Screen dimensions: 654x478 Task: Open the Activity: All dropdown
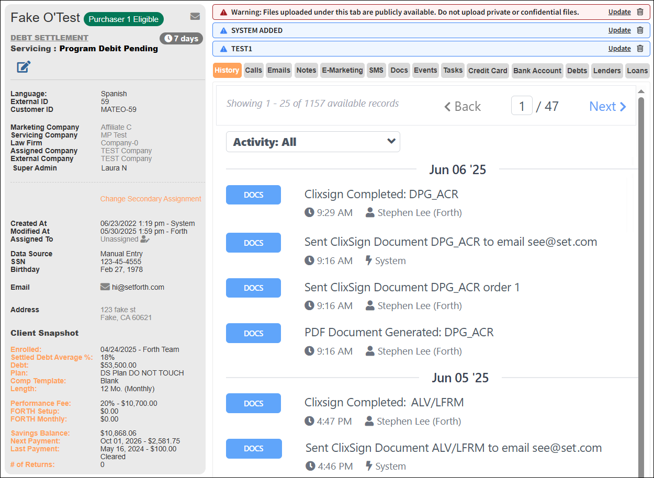pos(313,142)
